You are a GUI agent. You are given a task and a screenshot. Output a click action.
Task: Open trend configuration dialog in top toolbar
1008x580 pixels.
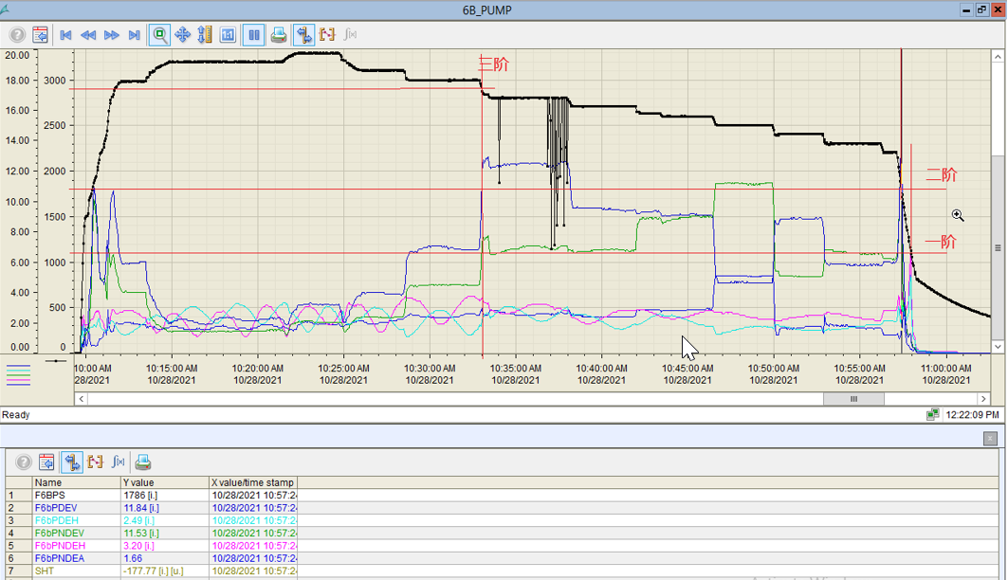point(40,35)
